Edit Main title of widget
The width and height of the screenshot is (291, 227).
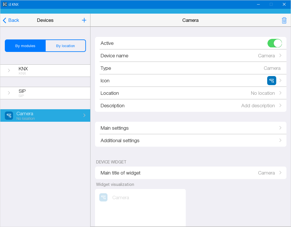point(190,173)
